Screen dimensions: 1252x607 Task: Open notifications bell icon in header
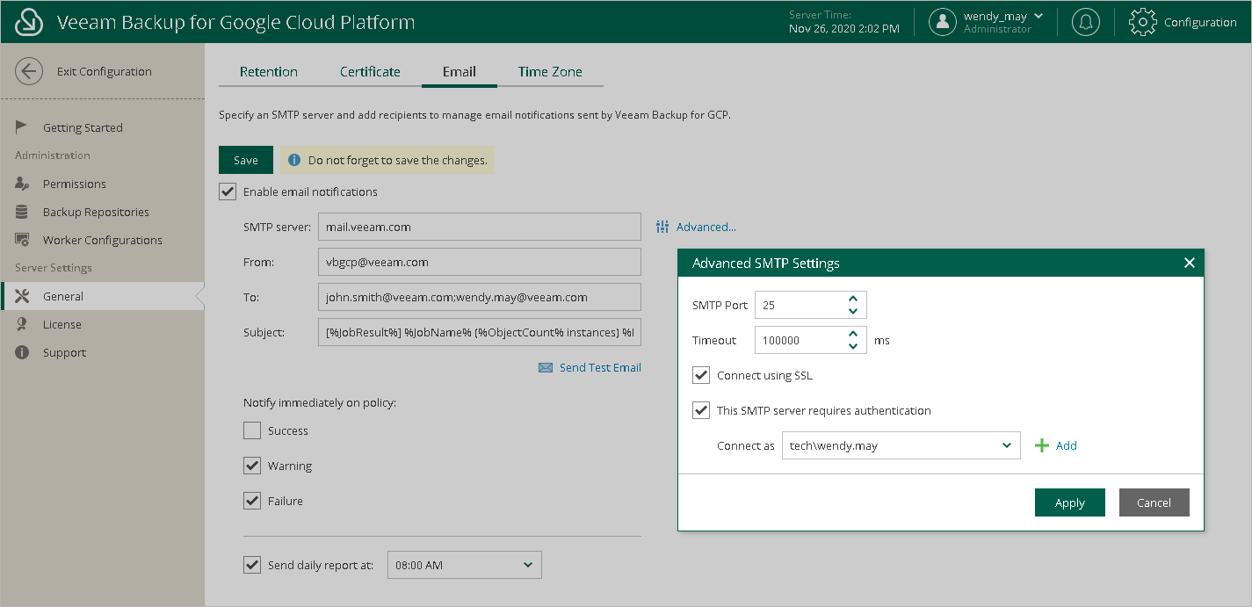pos(1086,22)
